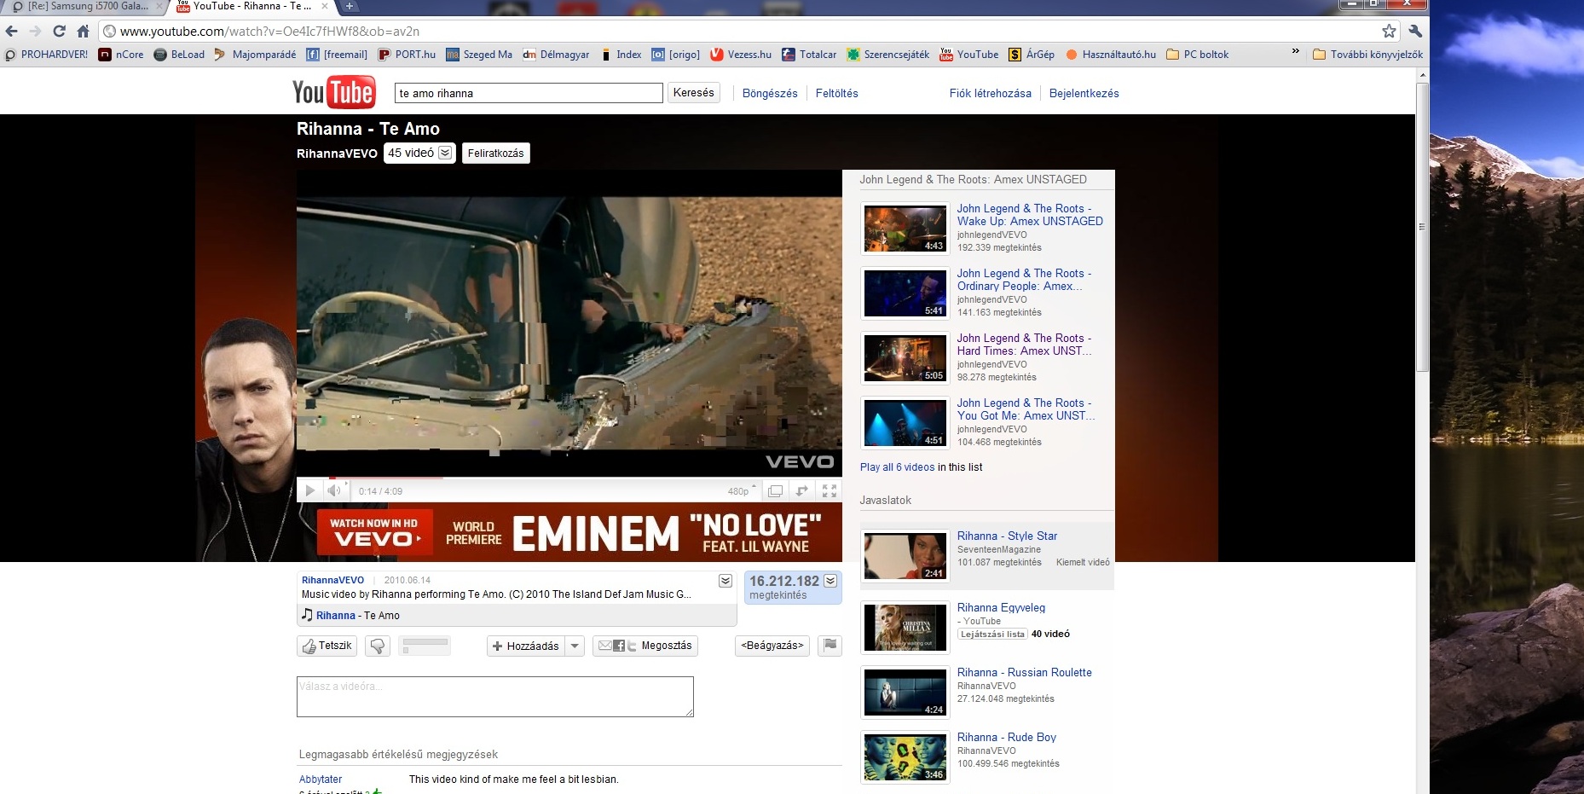
Task: Mute the video player volume
Action: coord(334,490)
